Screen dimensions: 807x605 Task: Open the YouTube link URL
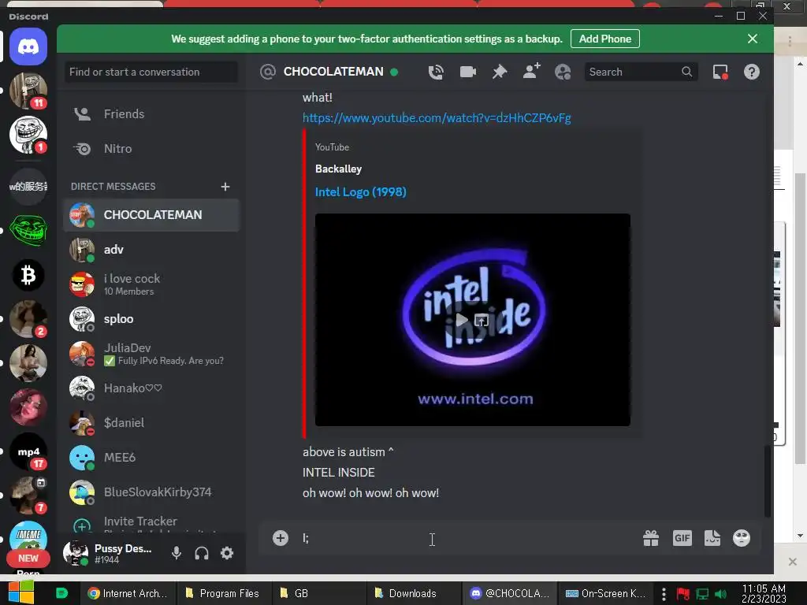pyautogui.click(x=437, y=118)
